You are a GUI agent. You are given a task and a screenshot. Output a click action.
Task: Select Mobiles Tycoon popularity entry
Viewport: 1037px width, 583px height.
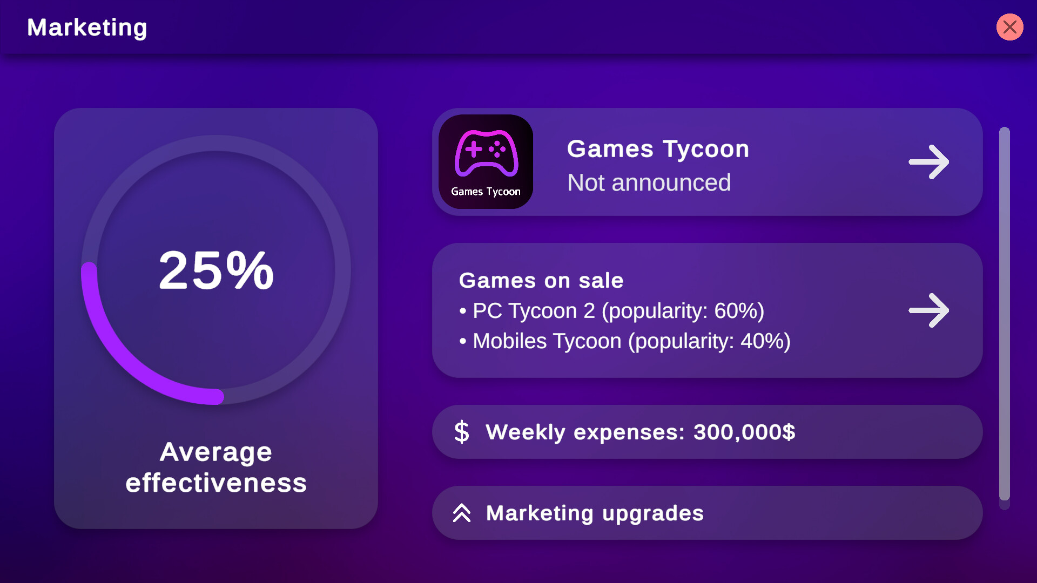point(631,341)
